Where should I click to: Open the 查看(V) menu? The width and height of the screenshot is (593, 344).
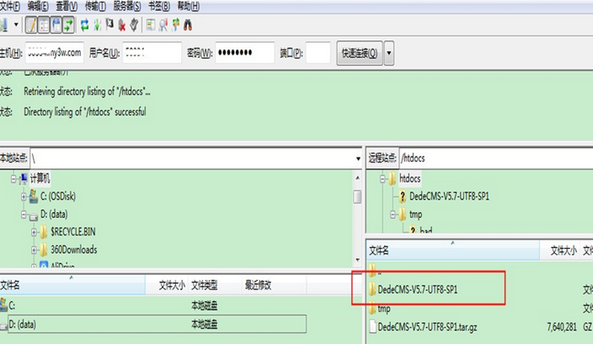click(67, 6)
